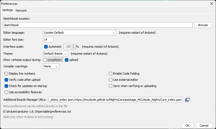Image resolution: width=216 pixels, height=129 pixels.
Task: Enable Save when verifying or uploading
Action: [x=110, y=86]
